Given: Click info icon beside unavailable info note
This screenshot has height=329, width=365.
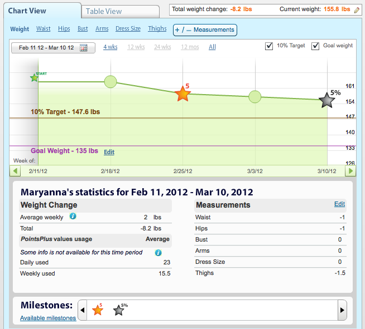Looking at the screenshot, I should coord(158,252).
